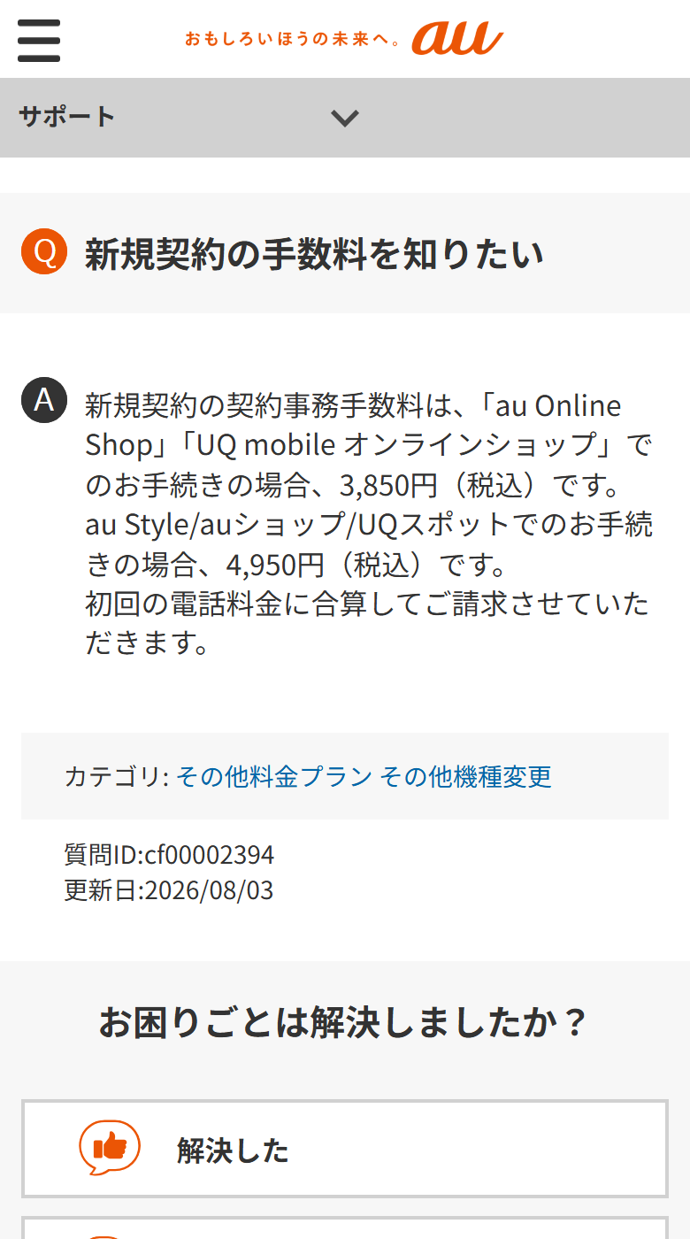
Task: Click the au logo
Action: (x=456, y=38)
